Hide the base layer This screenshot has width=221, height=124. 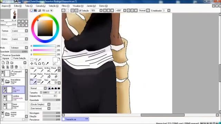pos(4,104)
